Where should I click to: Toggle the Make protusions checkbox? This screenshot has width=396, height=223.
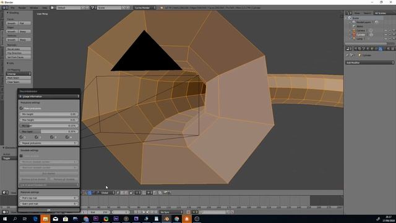click(21, 108)
